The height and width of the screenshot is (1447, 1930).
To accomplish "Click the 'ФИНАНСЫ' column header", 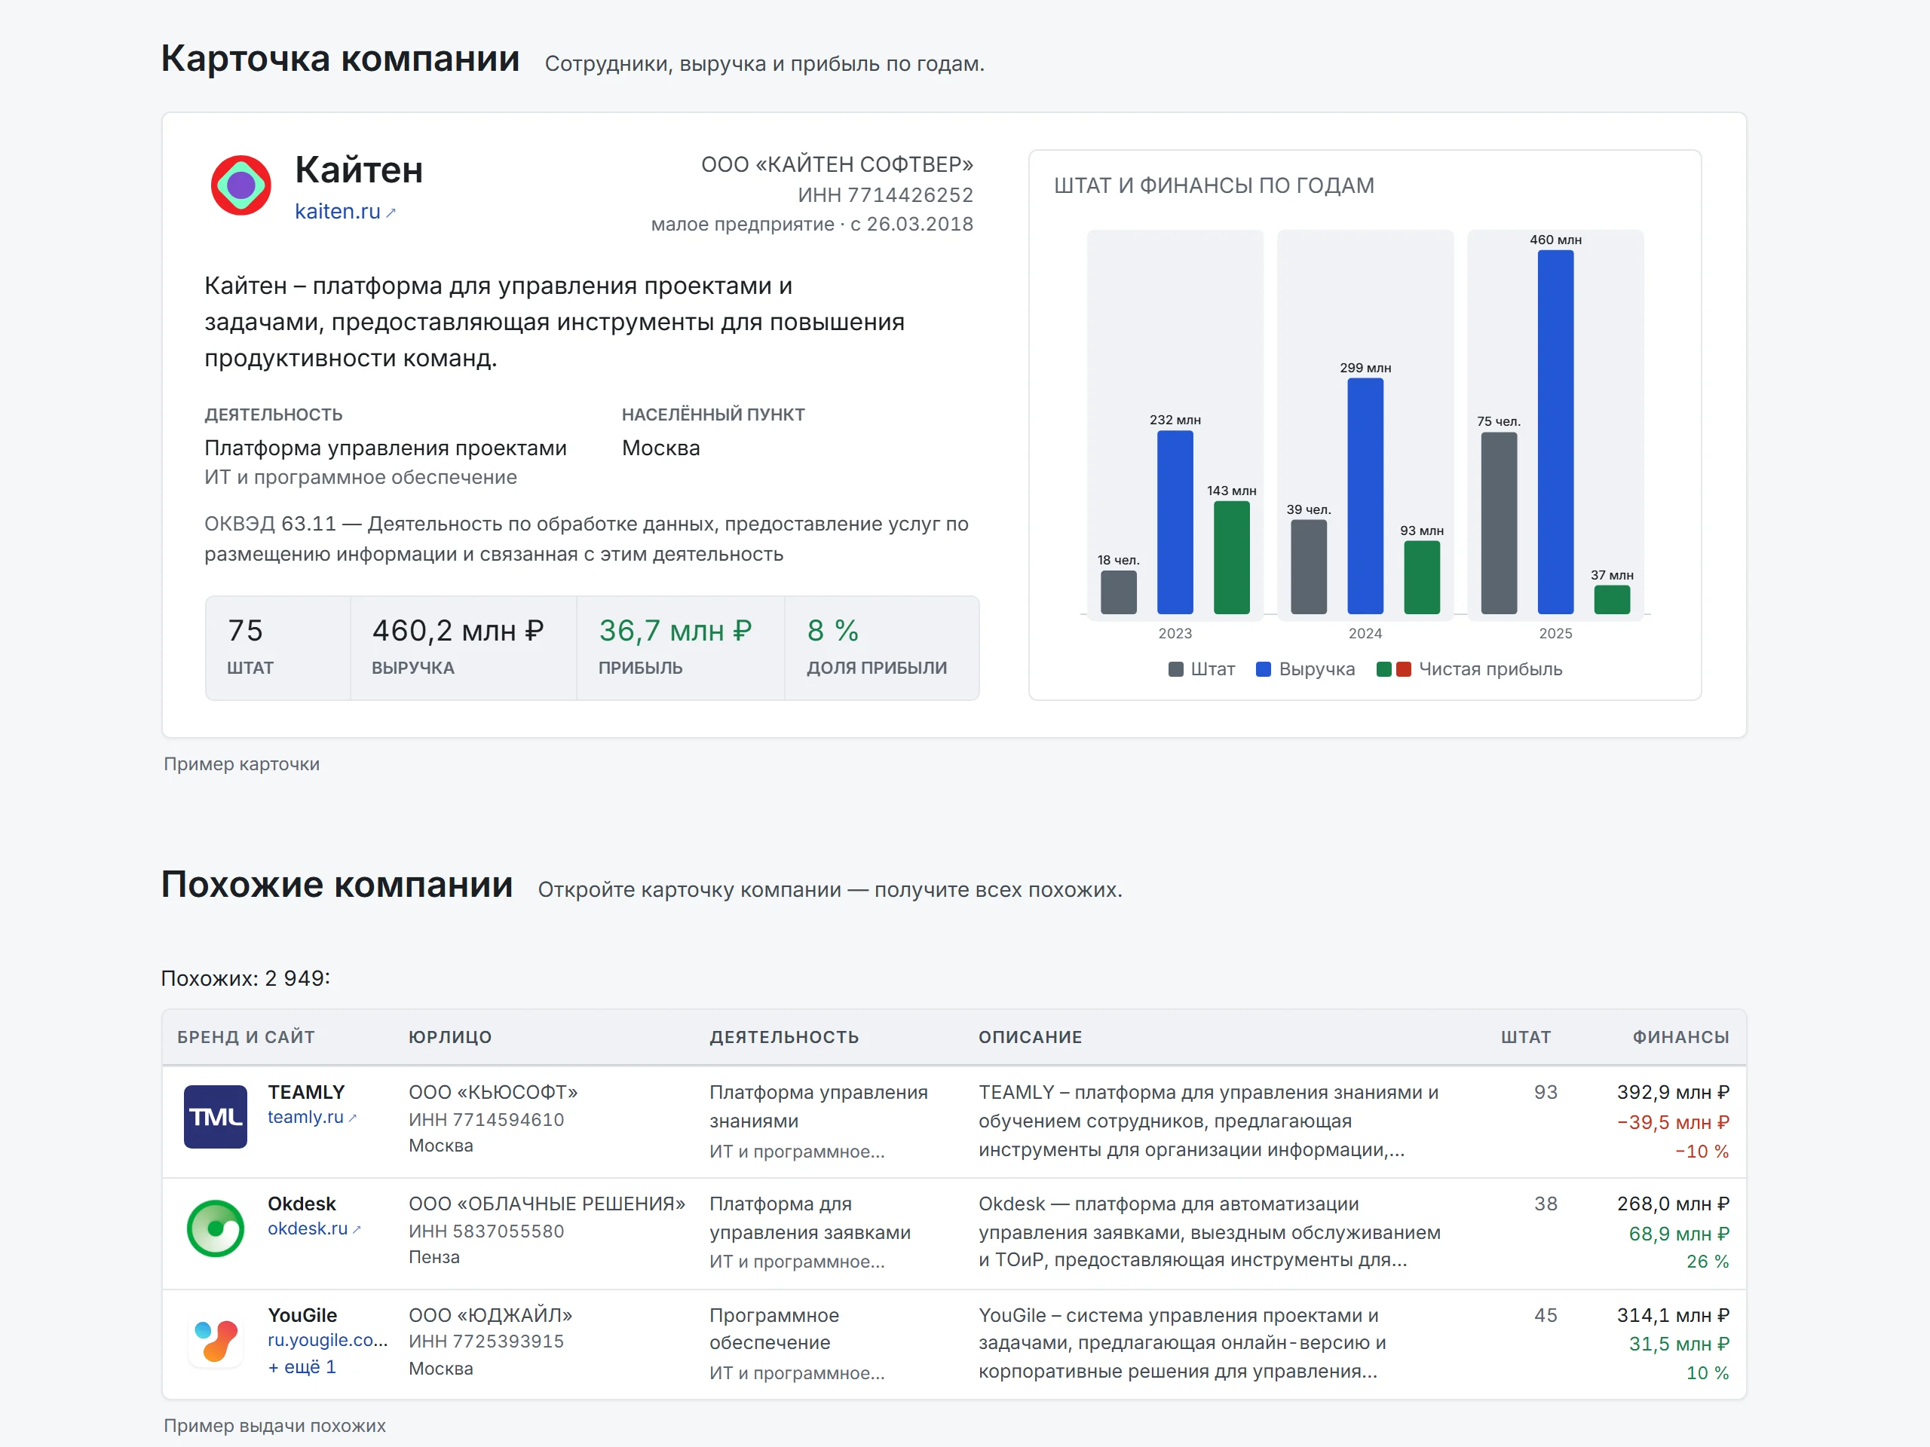I will [x=1680, y=1037].
